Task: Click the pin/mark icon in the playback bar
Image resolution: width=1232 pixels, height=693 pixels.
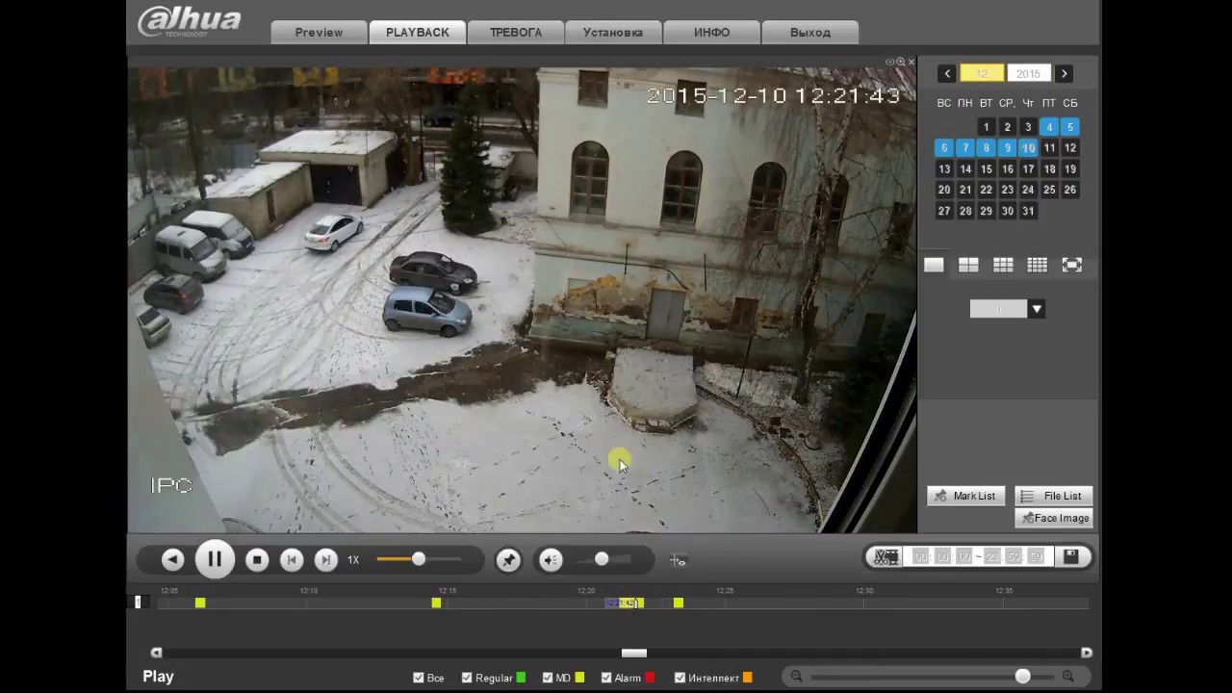Action: [x=508, y=560]
